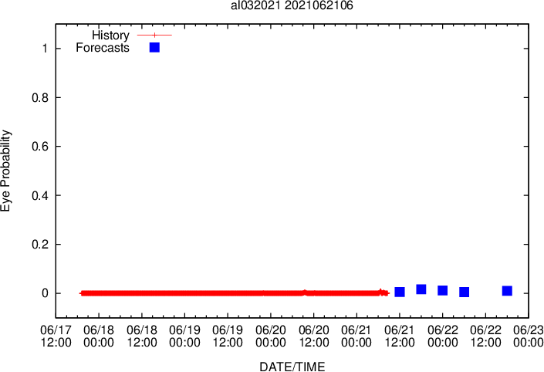This screenshot has height=372, width=544.
Task: Click the x-axis label 06/21 00:00
Action: pyautogui.click(x=356, y=336)
